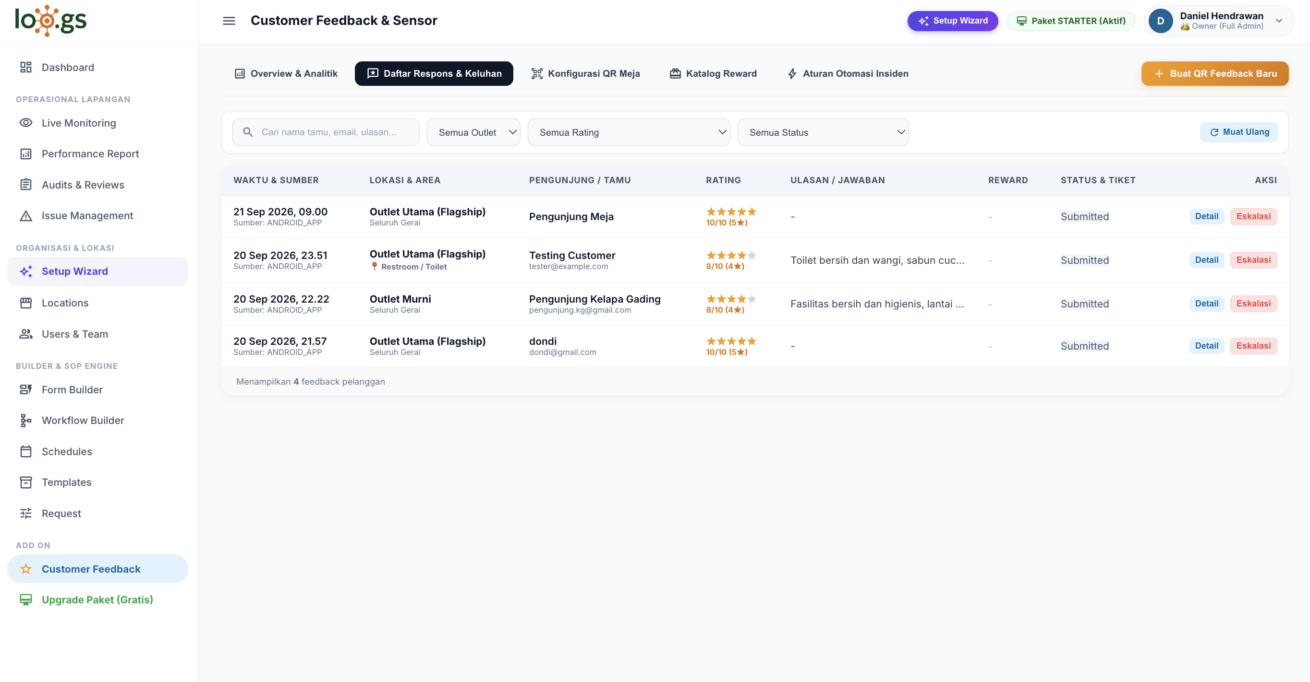The width and height of the screenshot is (1310, 682).
Task: Open Daniel Hendrawan account menu chevron
Action: [1278, 21]
